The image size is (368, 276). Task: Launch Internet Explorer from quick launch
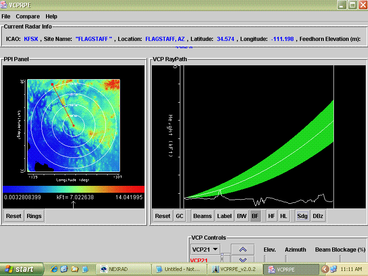[x=54, y=269]
